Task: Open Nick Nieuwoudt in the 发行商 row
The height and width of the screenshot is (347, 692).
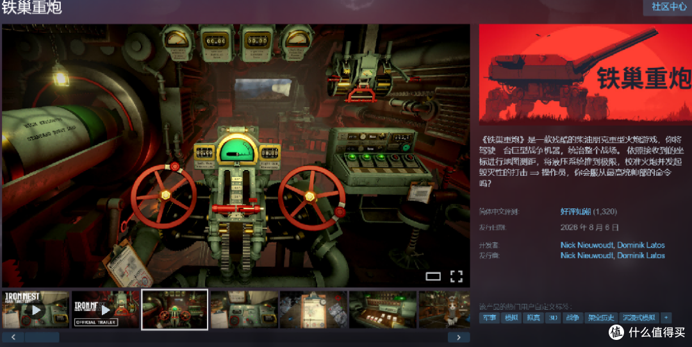Action: tap(586, 255)
